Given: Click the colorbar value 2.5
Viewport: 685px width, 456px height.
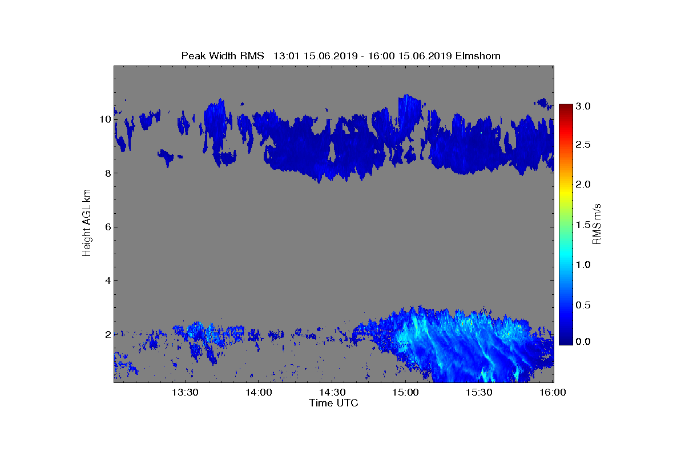Looking at the screenshot, I should [x=583, y=145].
